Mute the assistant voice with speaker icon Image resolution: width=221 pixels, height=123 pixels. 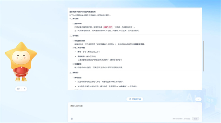(x=18, y=89)
